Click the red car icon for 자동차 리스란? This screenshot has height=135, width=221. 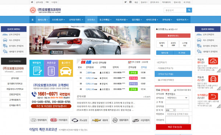(213, 79)
